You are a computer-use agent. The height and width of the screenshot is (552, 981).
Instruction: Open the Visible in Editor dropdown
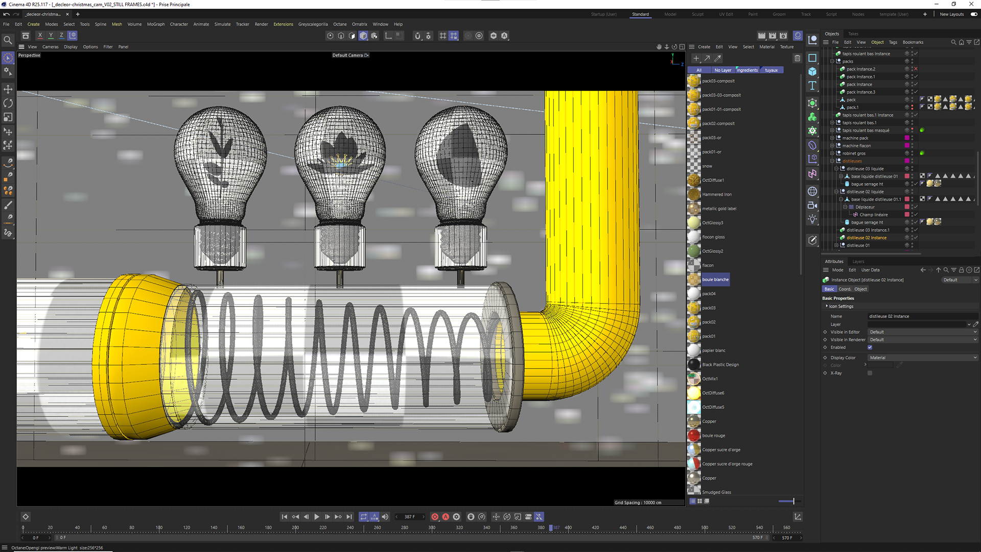coord(922,332)
